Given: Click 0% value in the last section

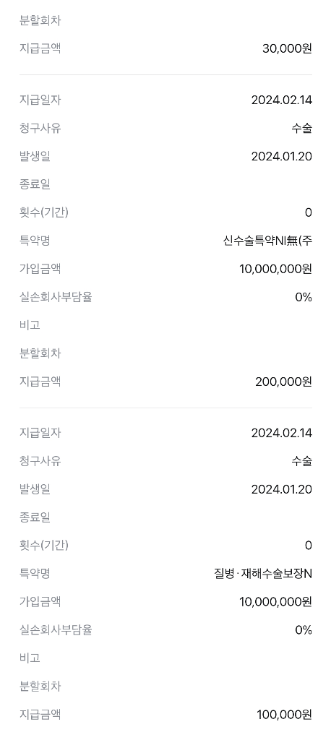Looking at the screenshot, I should [x=304, y=630].
